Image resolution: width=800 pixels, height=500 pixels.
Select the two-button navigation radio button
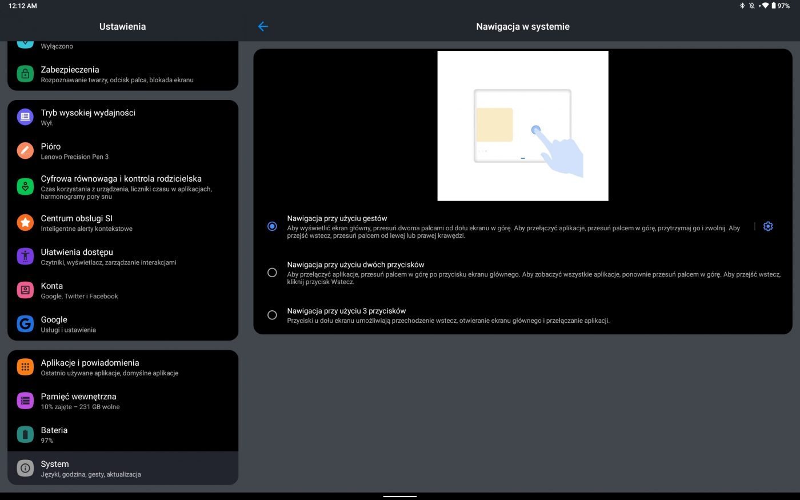point(273,273)
